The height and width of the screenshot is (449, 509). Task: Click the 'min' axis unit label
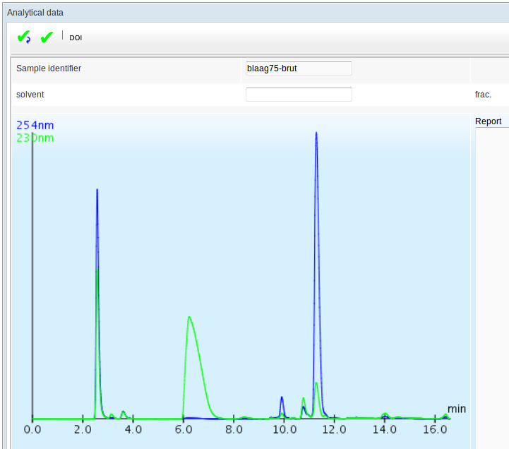[x=457, y=409]
